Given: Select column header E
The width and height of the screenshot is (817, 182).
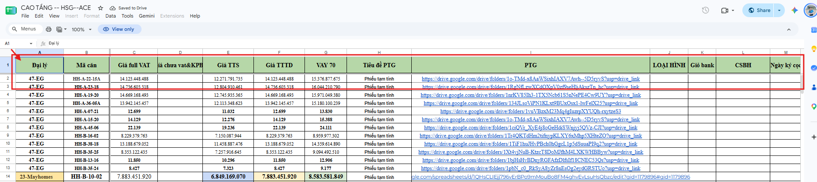Looking at the screenshot, I should click(228, 52).
